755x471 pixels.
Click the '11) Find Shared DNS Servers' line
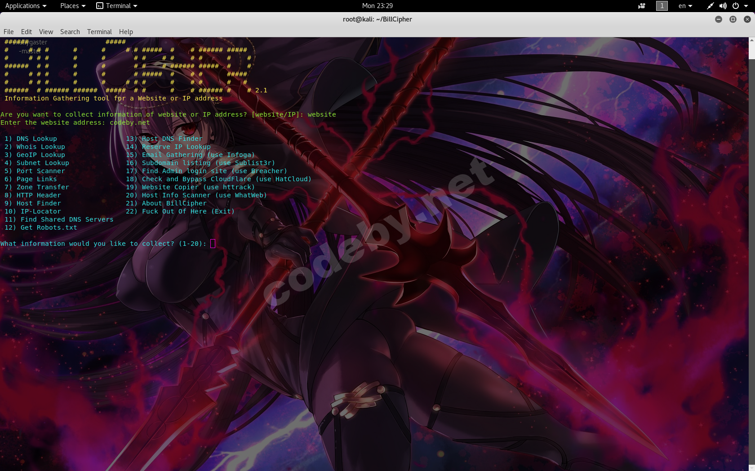(59, 219)
